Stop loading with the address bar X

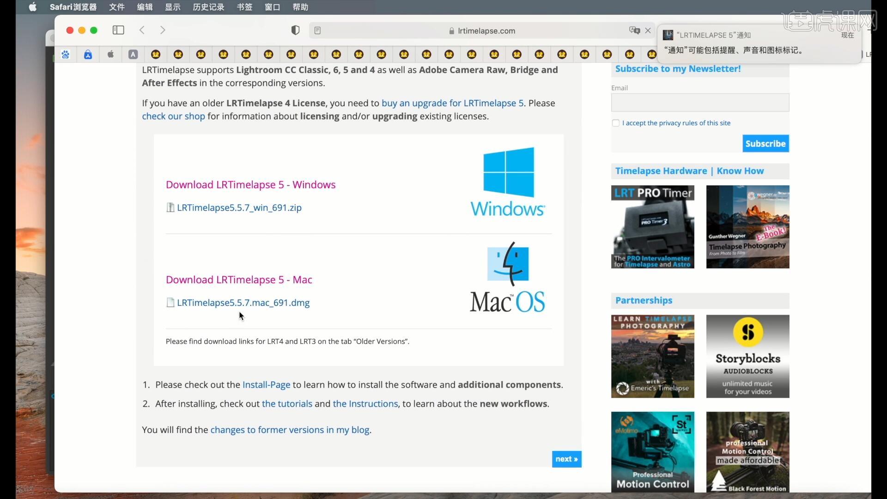(x=648, y=30)
